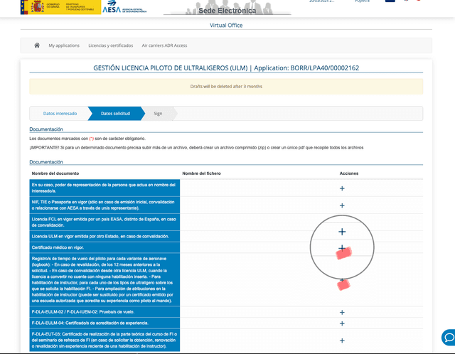Click the AESA agency logo

tap(124, 8)
